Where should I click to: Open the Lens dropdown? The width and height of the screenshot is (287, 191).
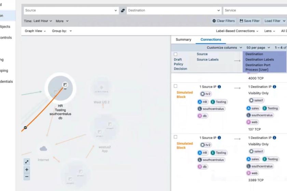[270, 31]
